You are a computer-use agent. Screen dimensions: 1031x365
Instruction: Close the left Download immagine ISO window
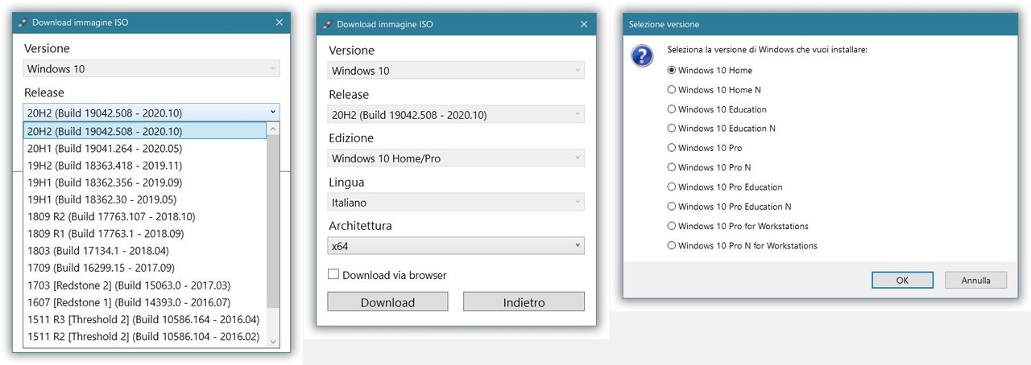(279, 23)
